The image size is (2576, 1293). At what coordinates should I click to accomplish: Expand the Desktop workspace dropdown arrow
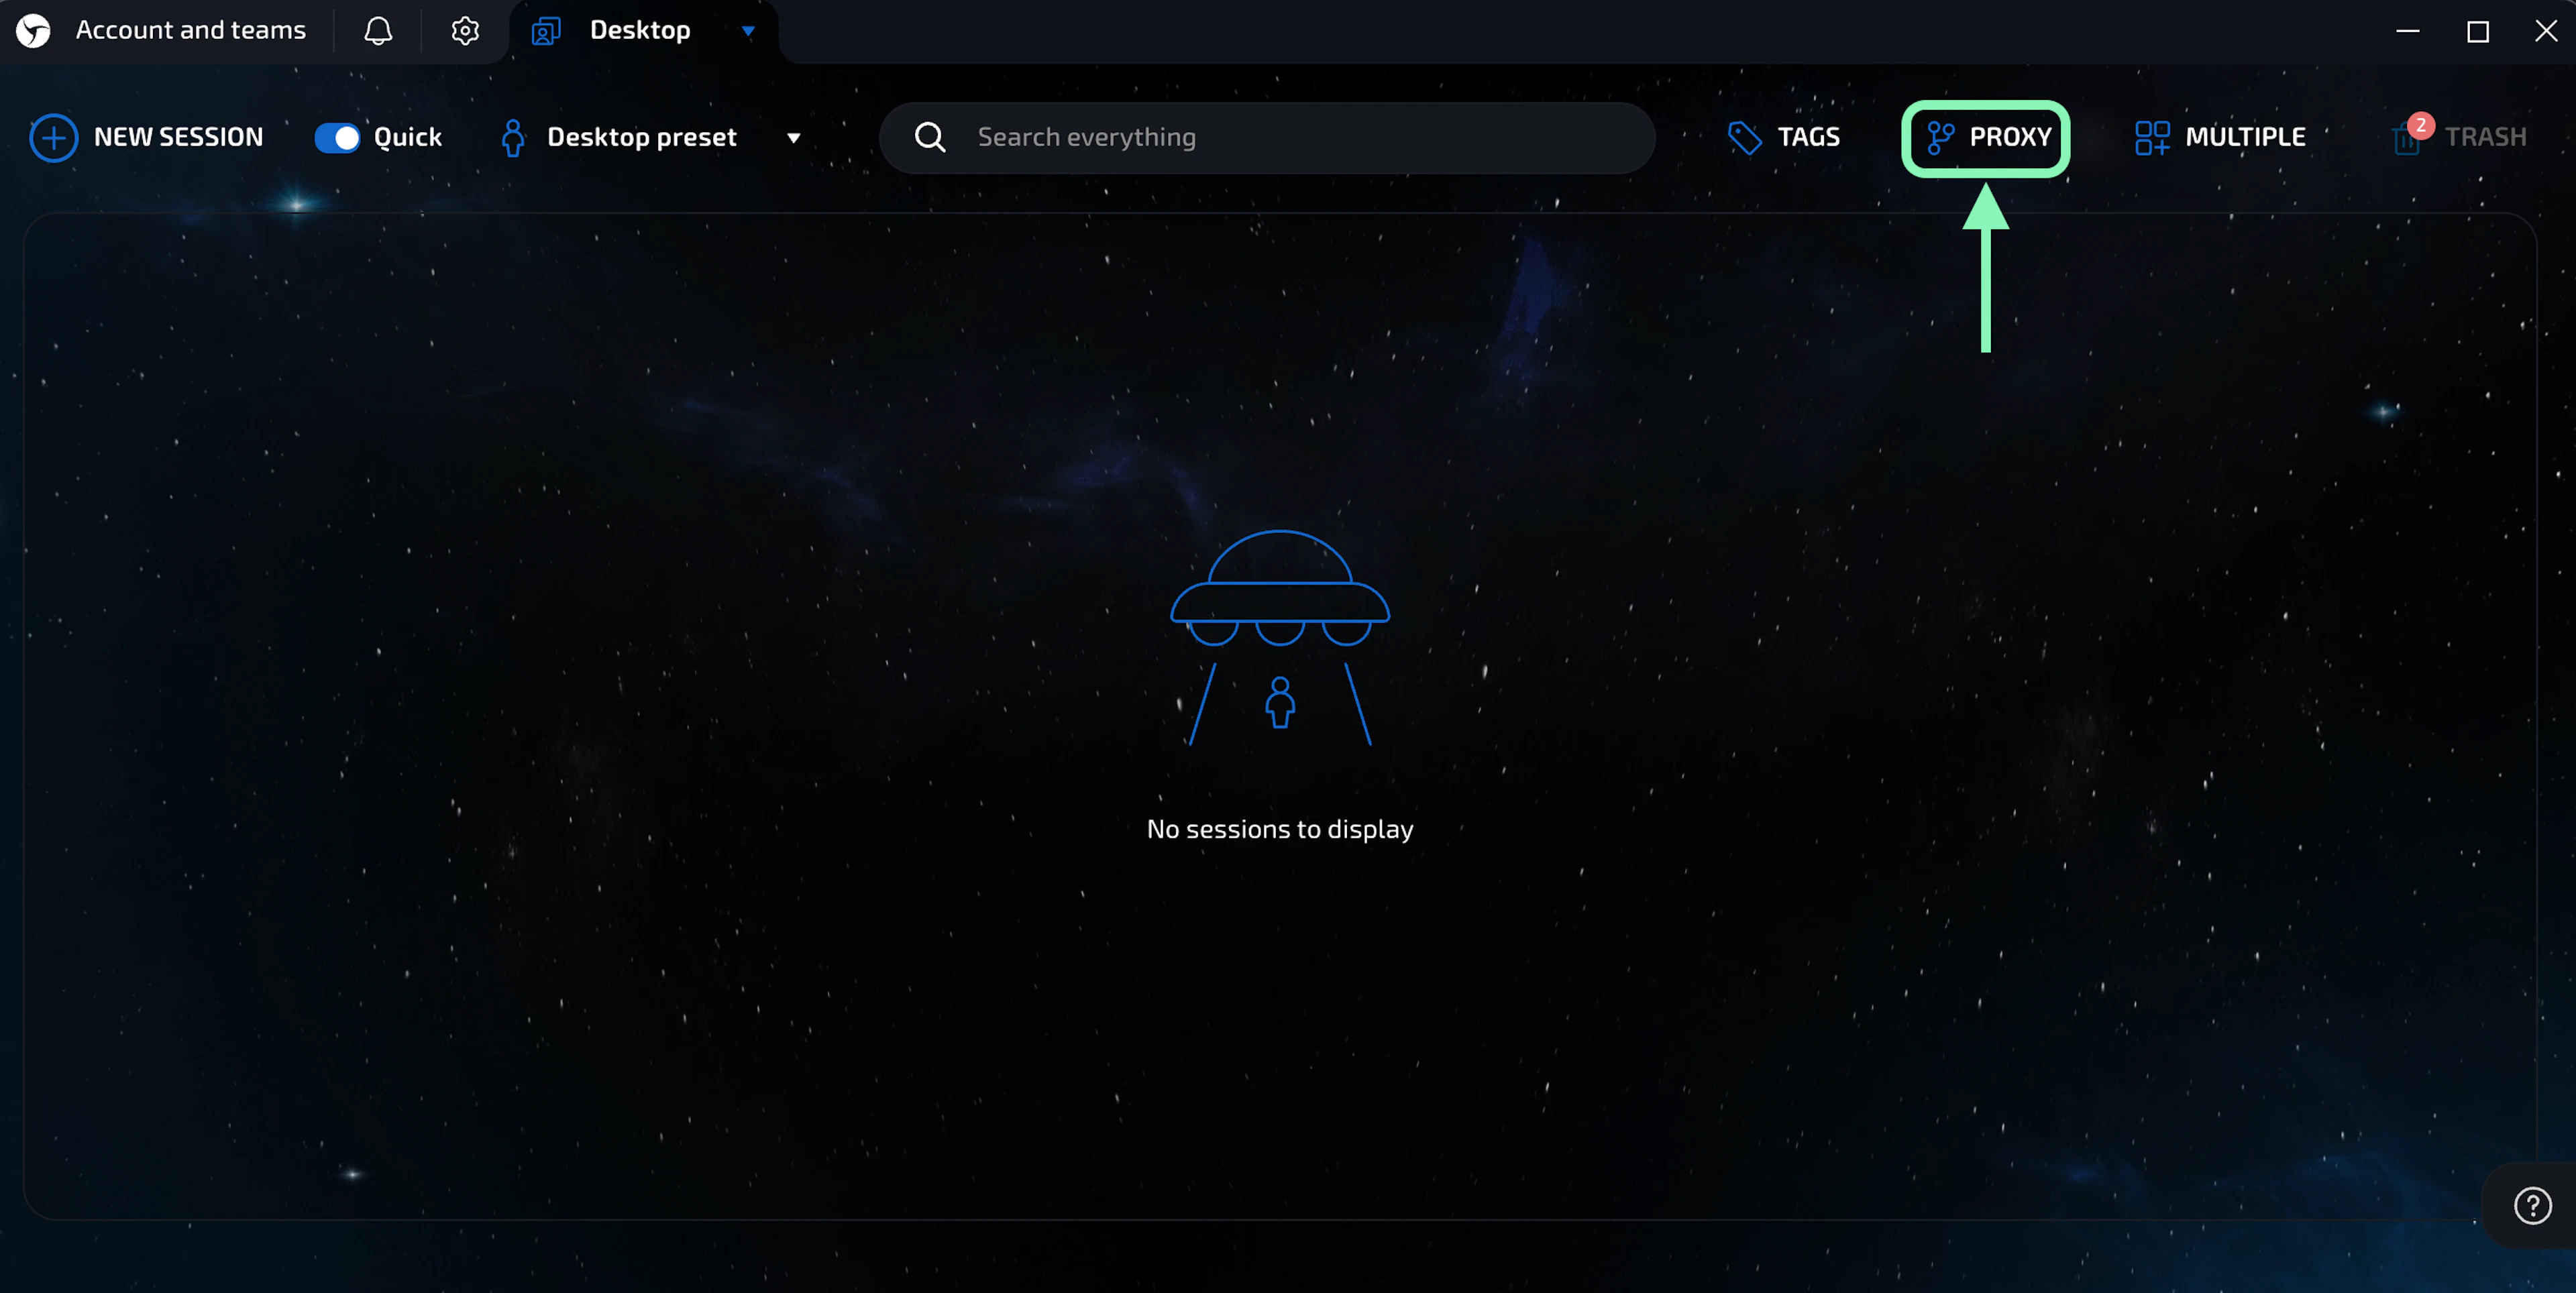coord(748,31)
